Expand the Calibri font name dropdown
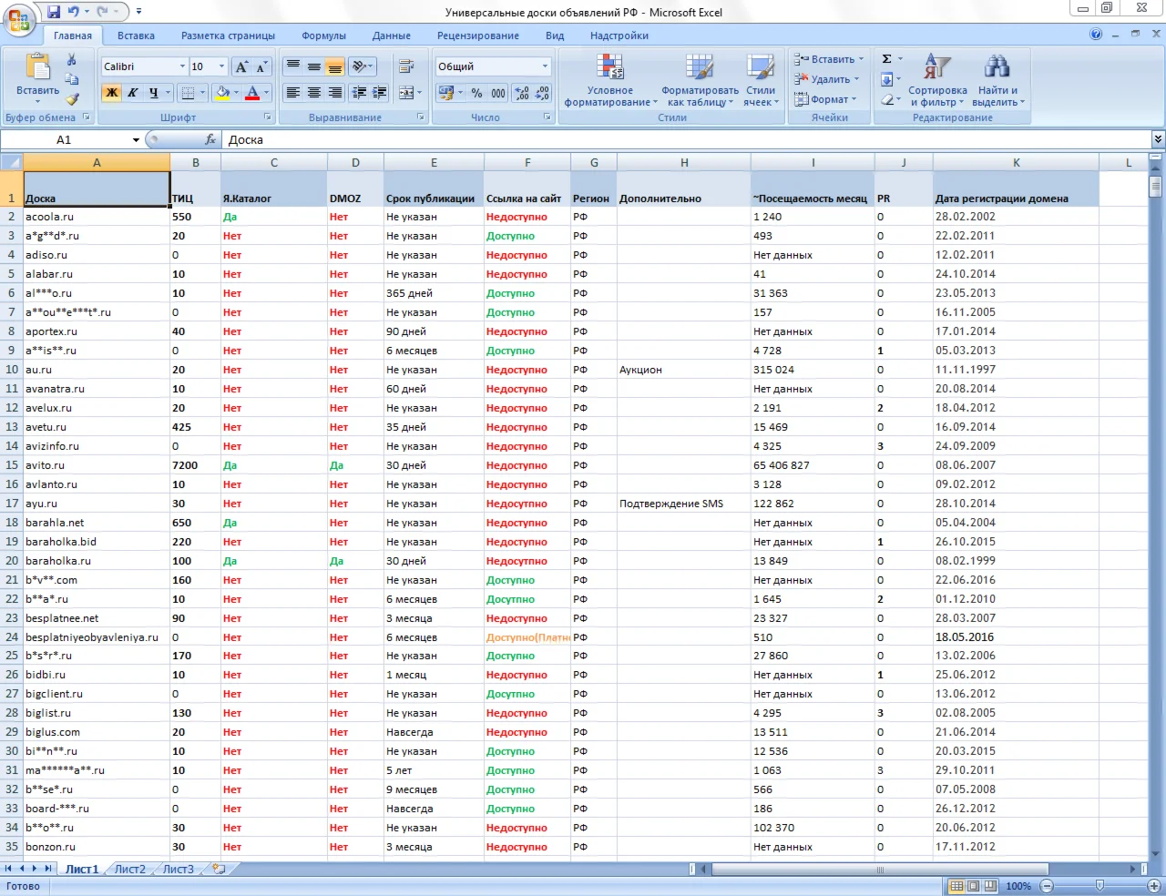Viewport: 1166px width, 896px height. pyautogui.click(x=182, y=66)
